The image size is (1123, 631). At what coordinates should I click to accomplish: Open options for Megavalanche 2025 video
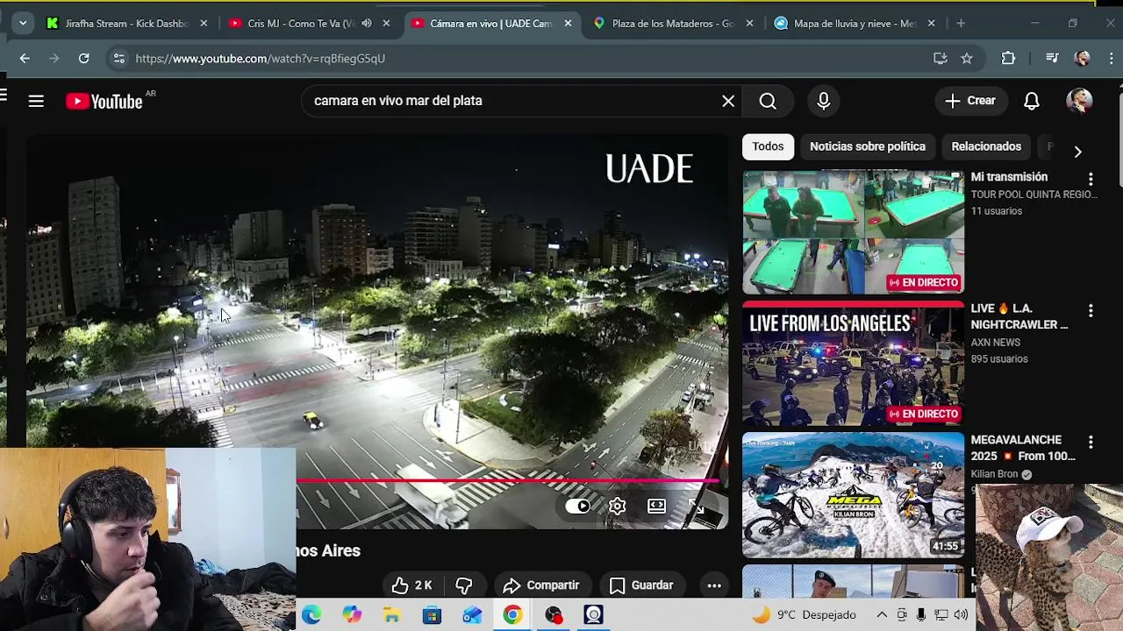pos(1091,442)
